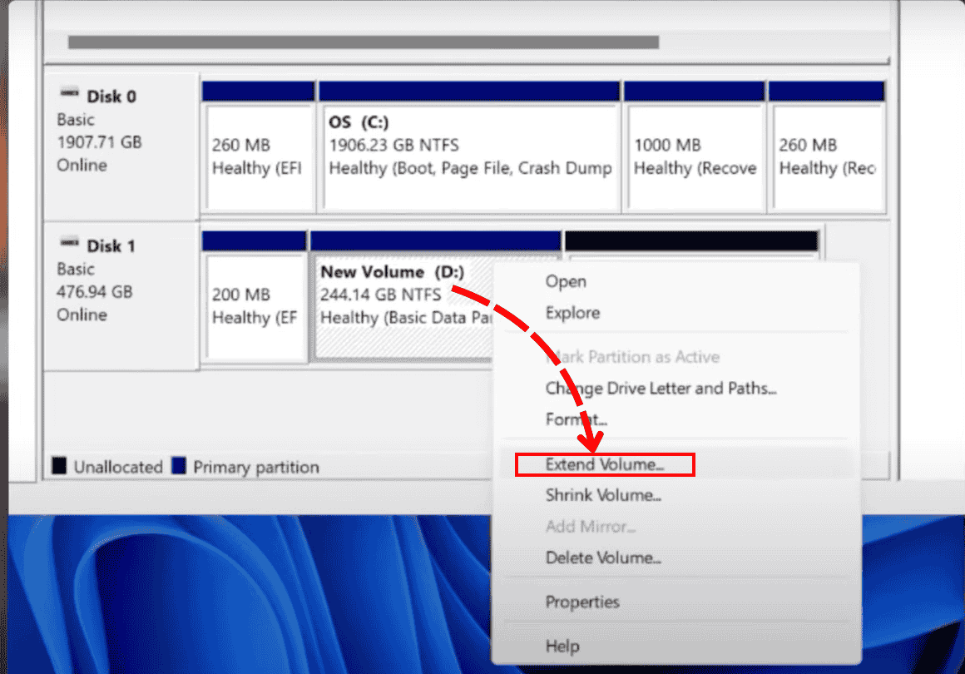Image resolution: width=965 pixels, height=674 pixels.
Task: Click the 244.14 GB NTFS text
Action: pyautogui.click(x=380, y=295)
